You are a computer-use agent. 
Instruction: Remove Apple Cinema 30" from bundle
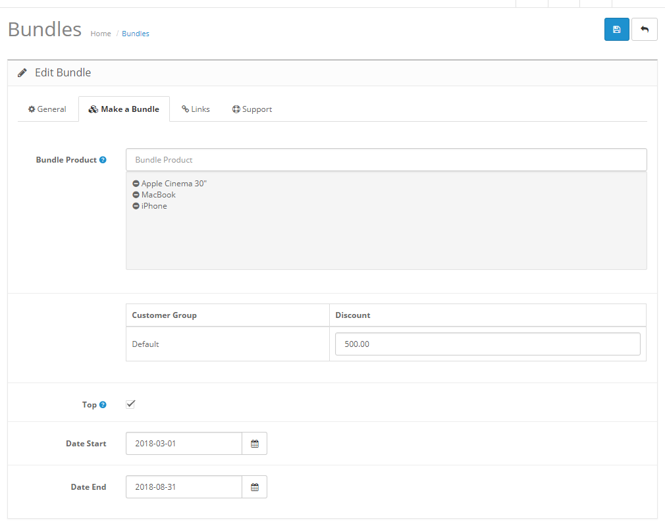tap(136, 184)
